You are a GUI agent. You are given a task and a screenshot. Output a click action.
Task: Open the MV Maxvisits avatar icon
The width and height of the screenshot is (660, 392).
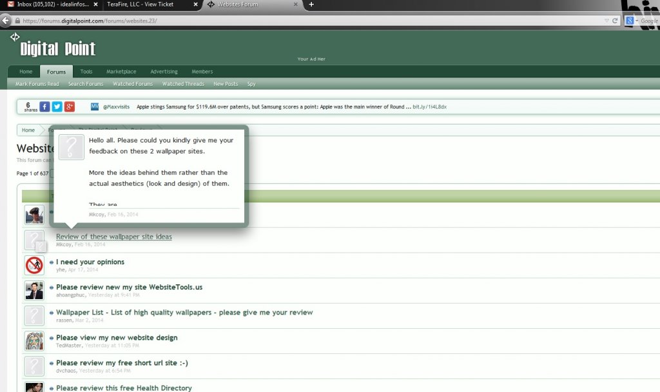[x=95, y=106]
